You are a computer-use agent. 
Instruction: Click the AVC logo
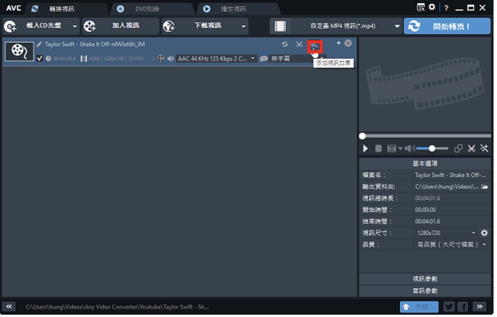coord(14,8)
